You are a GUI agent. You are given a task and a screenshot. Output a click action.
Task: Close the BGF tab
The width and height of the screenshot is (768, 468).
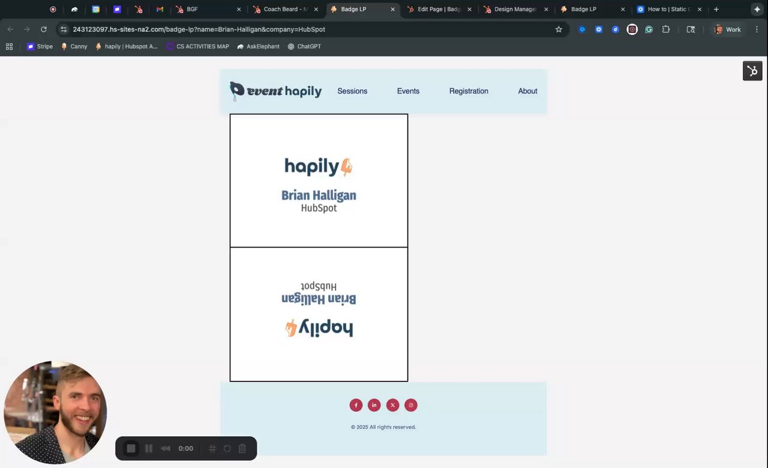point(239,10)
